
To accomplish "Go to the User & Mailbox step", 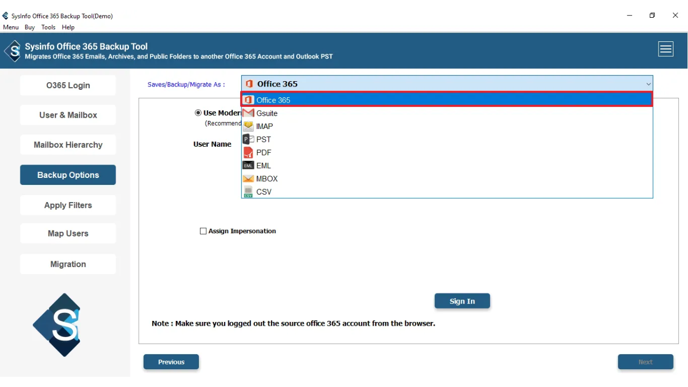I will coord(68,115).
